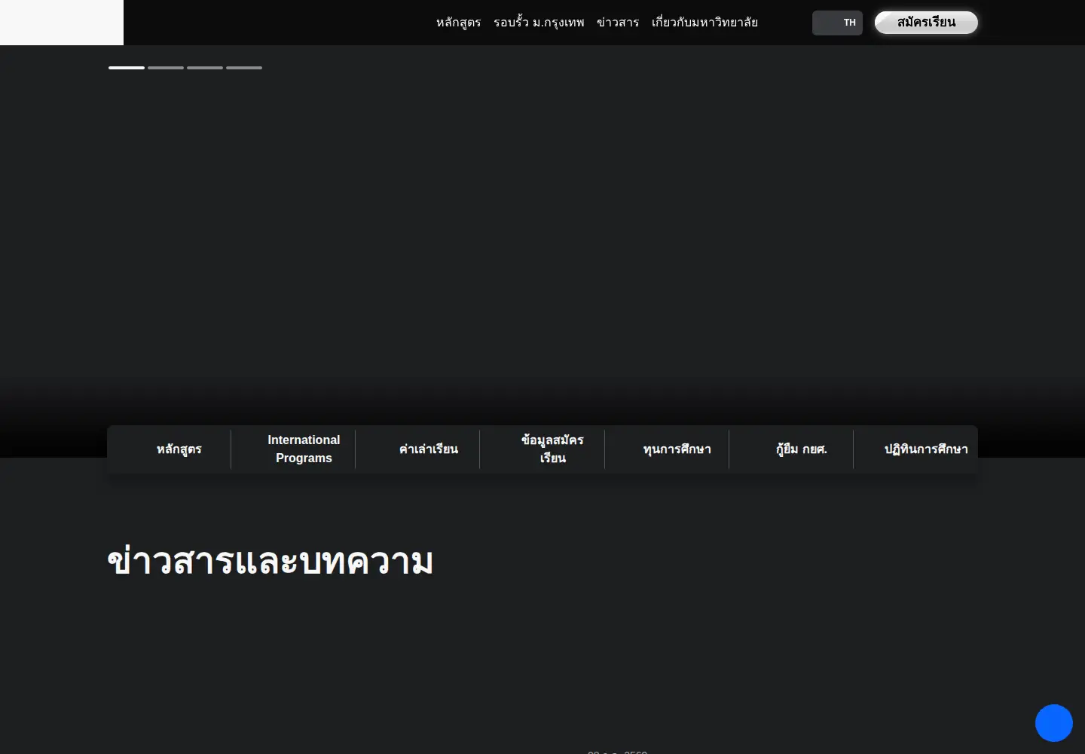
Task: Open รอบรั้ว ม.กรุงเทพ navigation item
Action: [539, 23]
